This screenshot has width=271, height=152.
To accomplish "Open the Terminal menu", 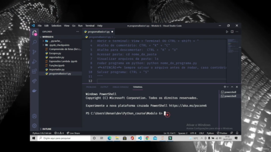I will pos(90,26).
